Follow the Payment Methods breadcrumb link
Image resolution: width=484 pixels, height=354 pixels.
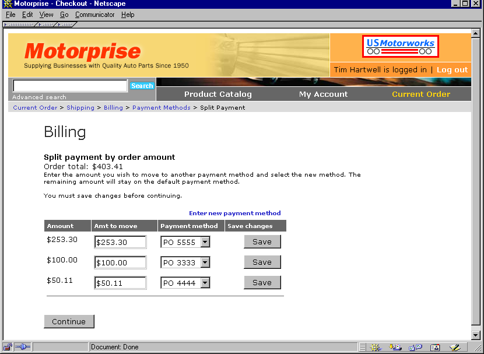[x=162, y=107]
